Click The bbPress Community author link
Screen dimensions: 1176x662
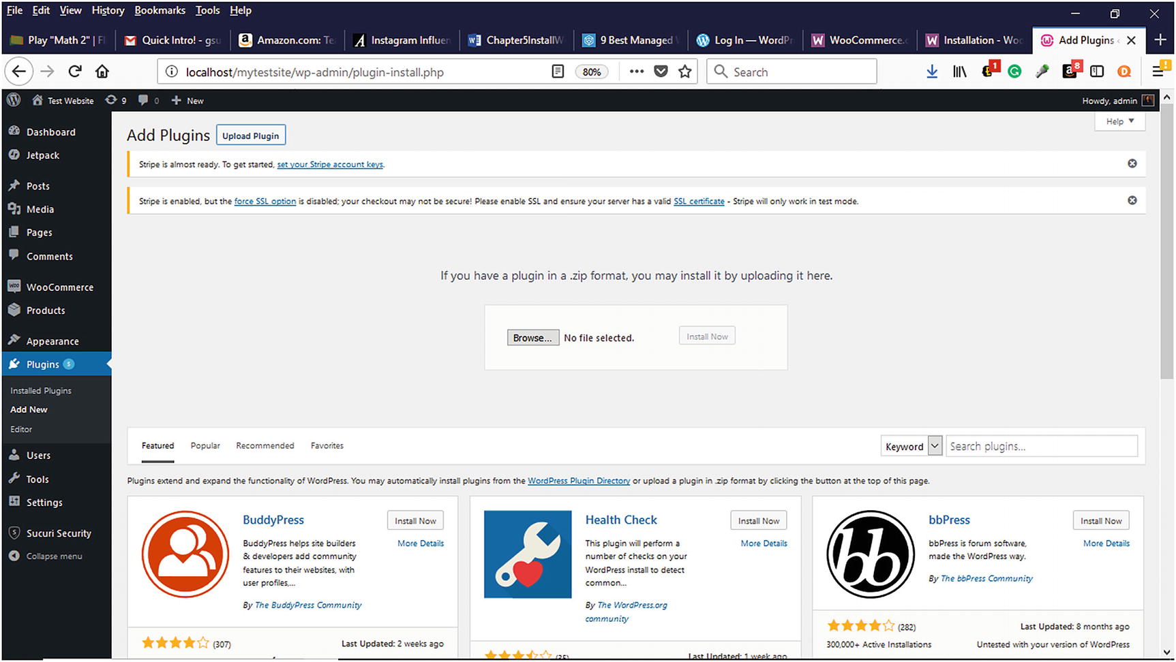(x=986, y=578)
